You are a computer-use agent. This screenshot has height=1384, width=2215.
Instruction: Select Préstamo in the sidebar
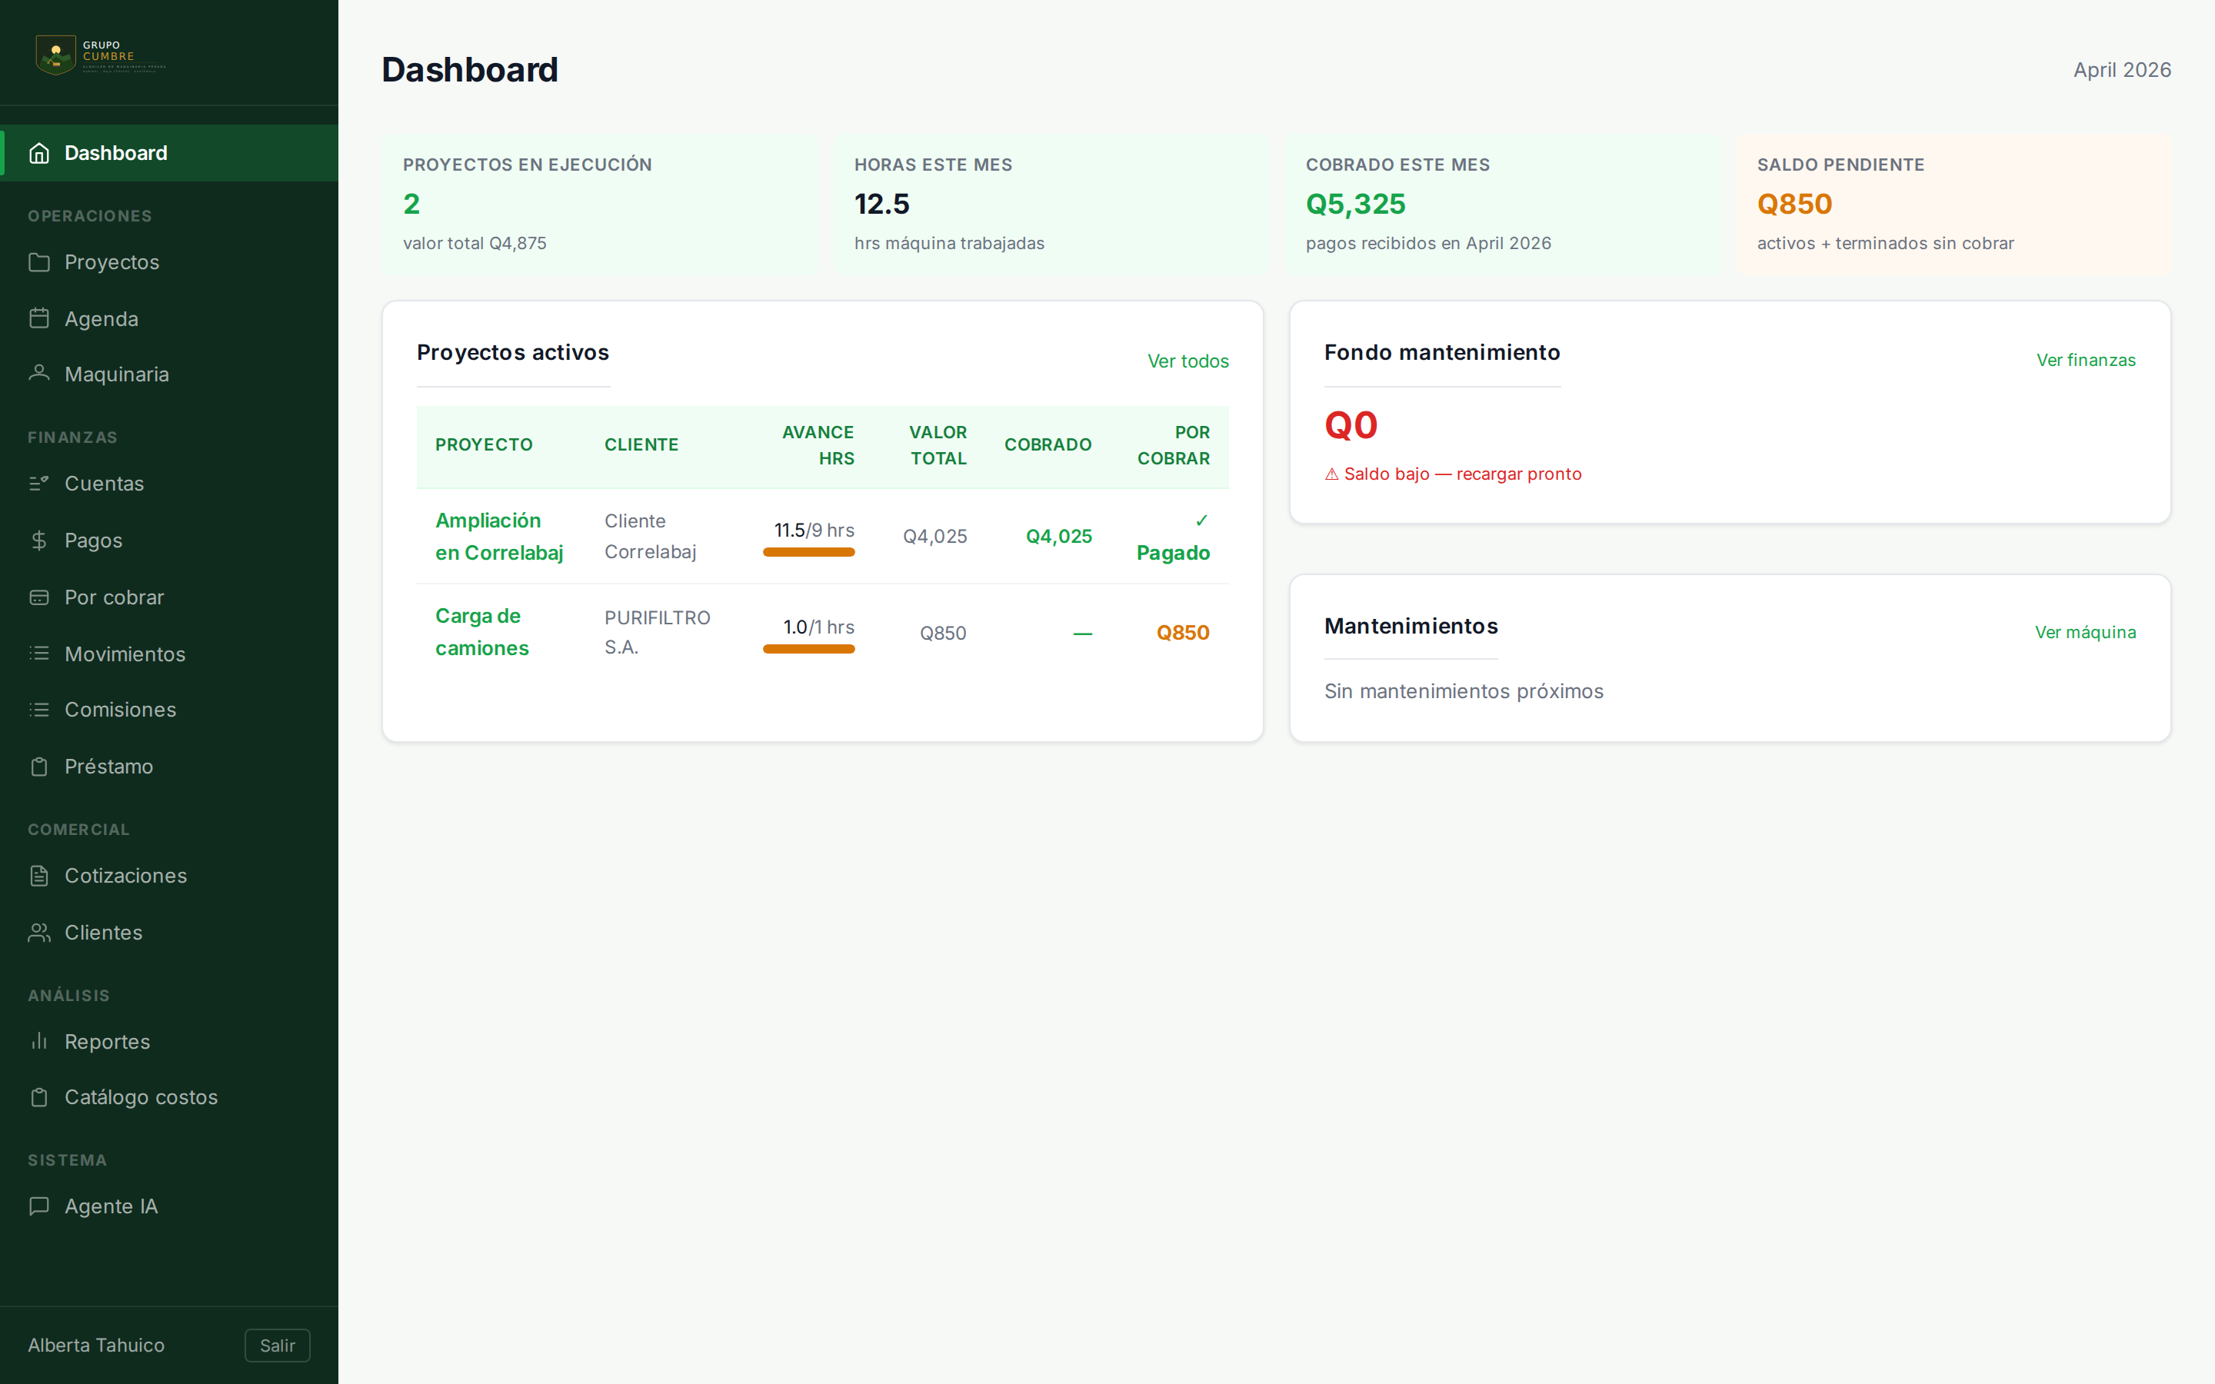[169, 766]
